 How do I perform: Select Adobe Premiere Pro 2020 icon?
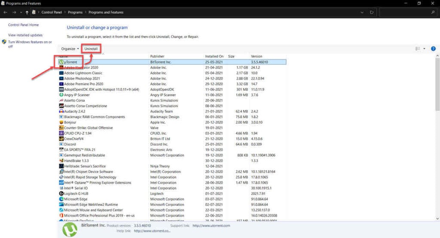point(61,84)
